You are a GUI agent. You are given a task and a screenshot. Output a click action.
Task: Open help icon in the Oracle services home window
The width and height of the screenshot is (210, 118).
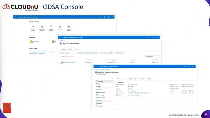[109, 17]
